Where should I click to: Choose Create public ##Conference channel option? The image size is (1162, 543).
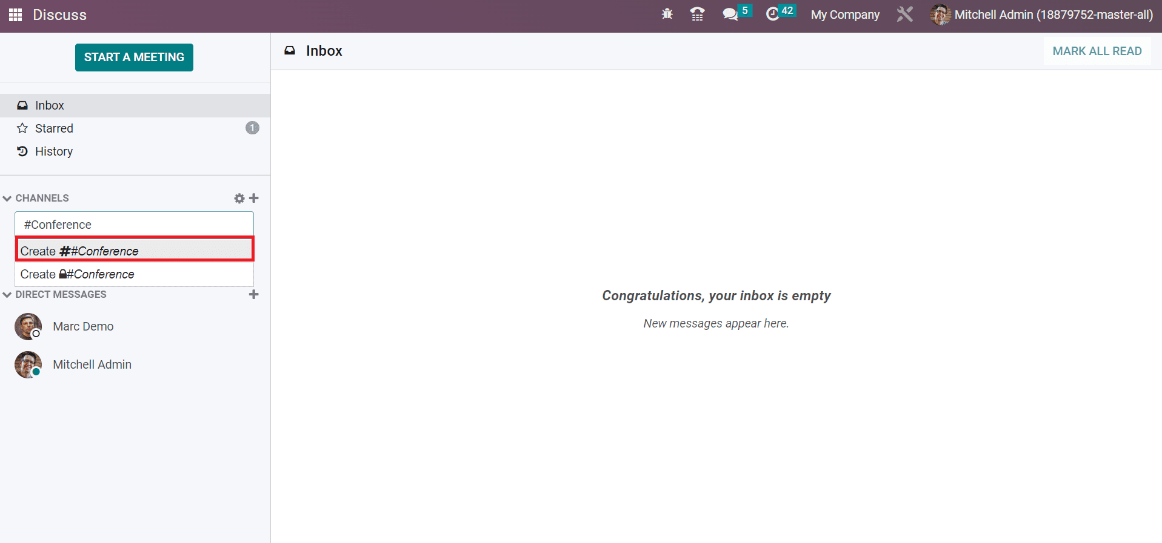click(135, 251)
